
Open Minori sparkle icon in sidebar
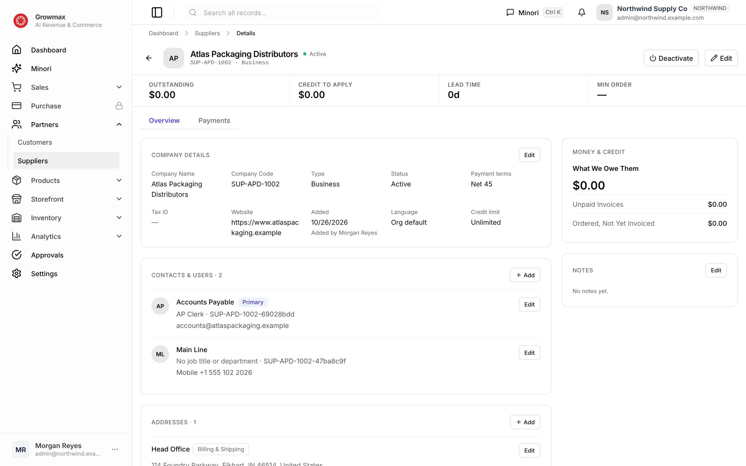click(17, 68)
